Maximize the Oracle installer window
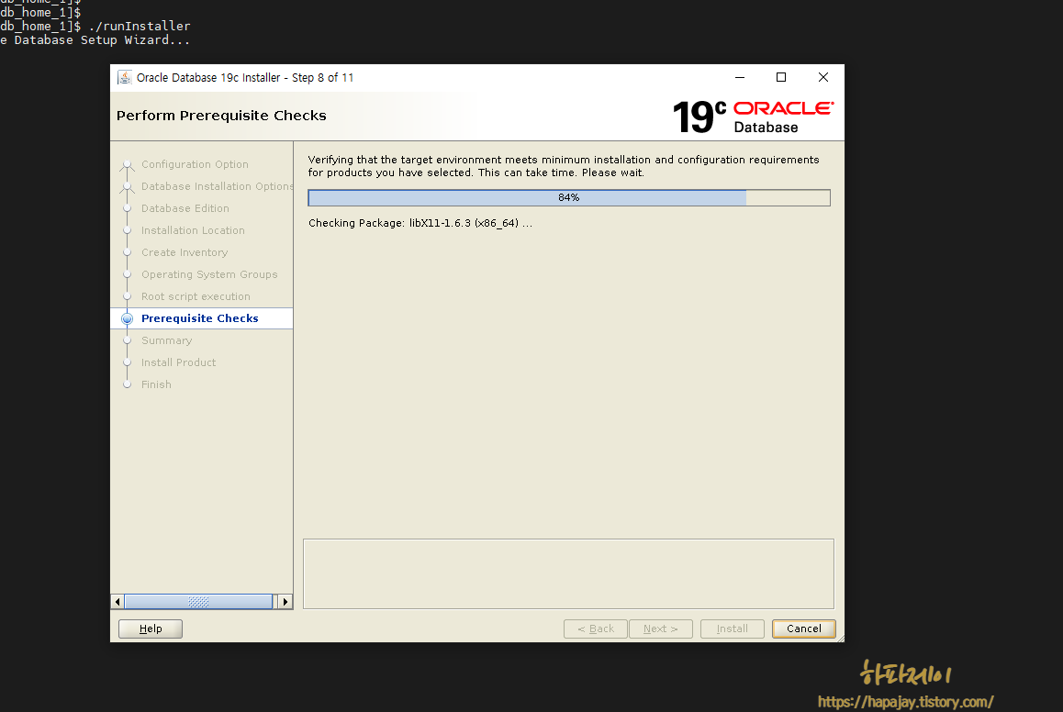The width and height of the screenshot is (1063, 712). pyautogui.click(x=781, y=77)
